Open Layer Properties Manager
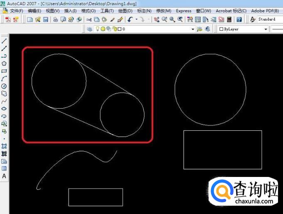 (x=89, y=29)
